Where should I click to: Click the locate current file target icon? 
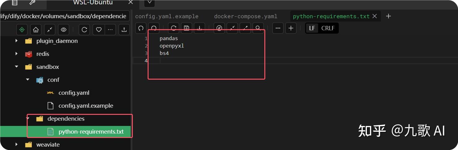(22, 30)
